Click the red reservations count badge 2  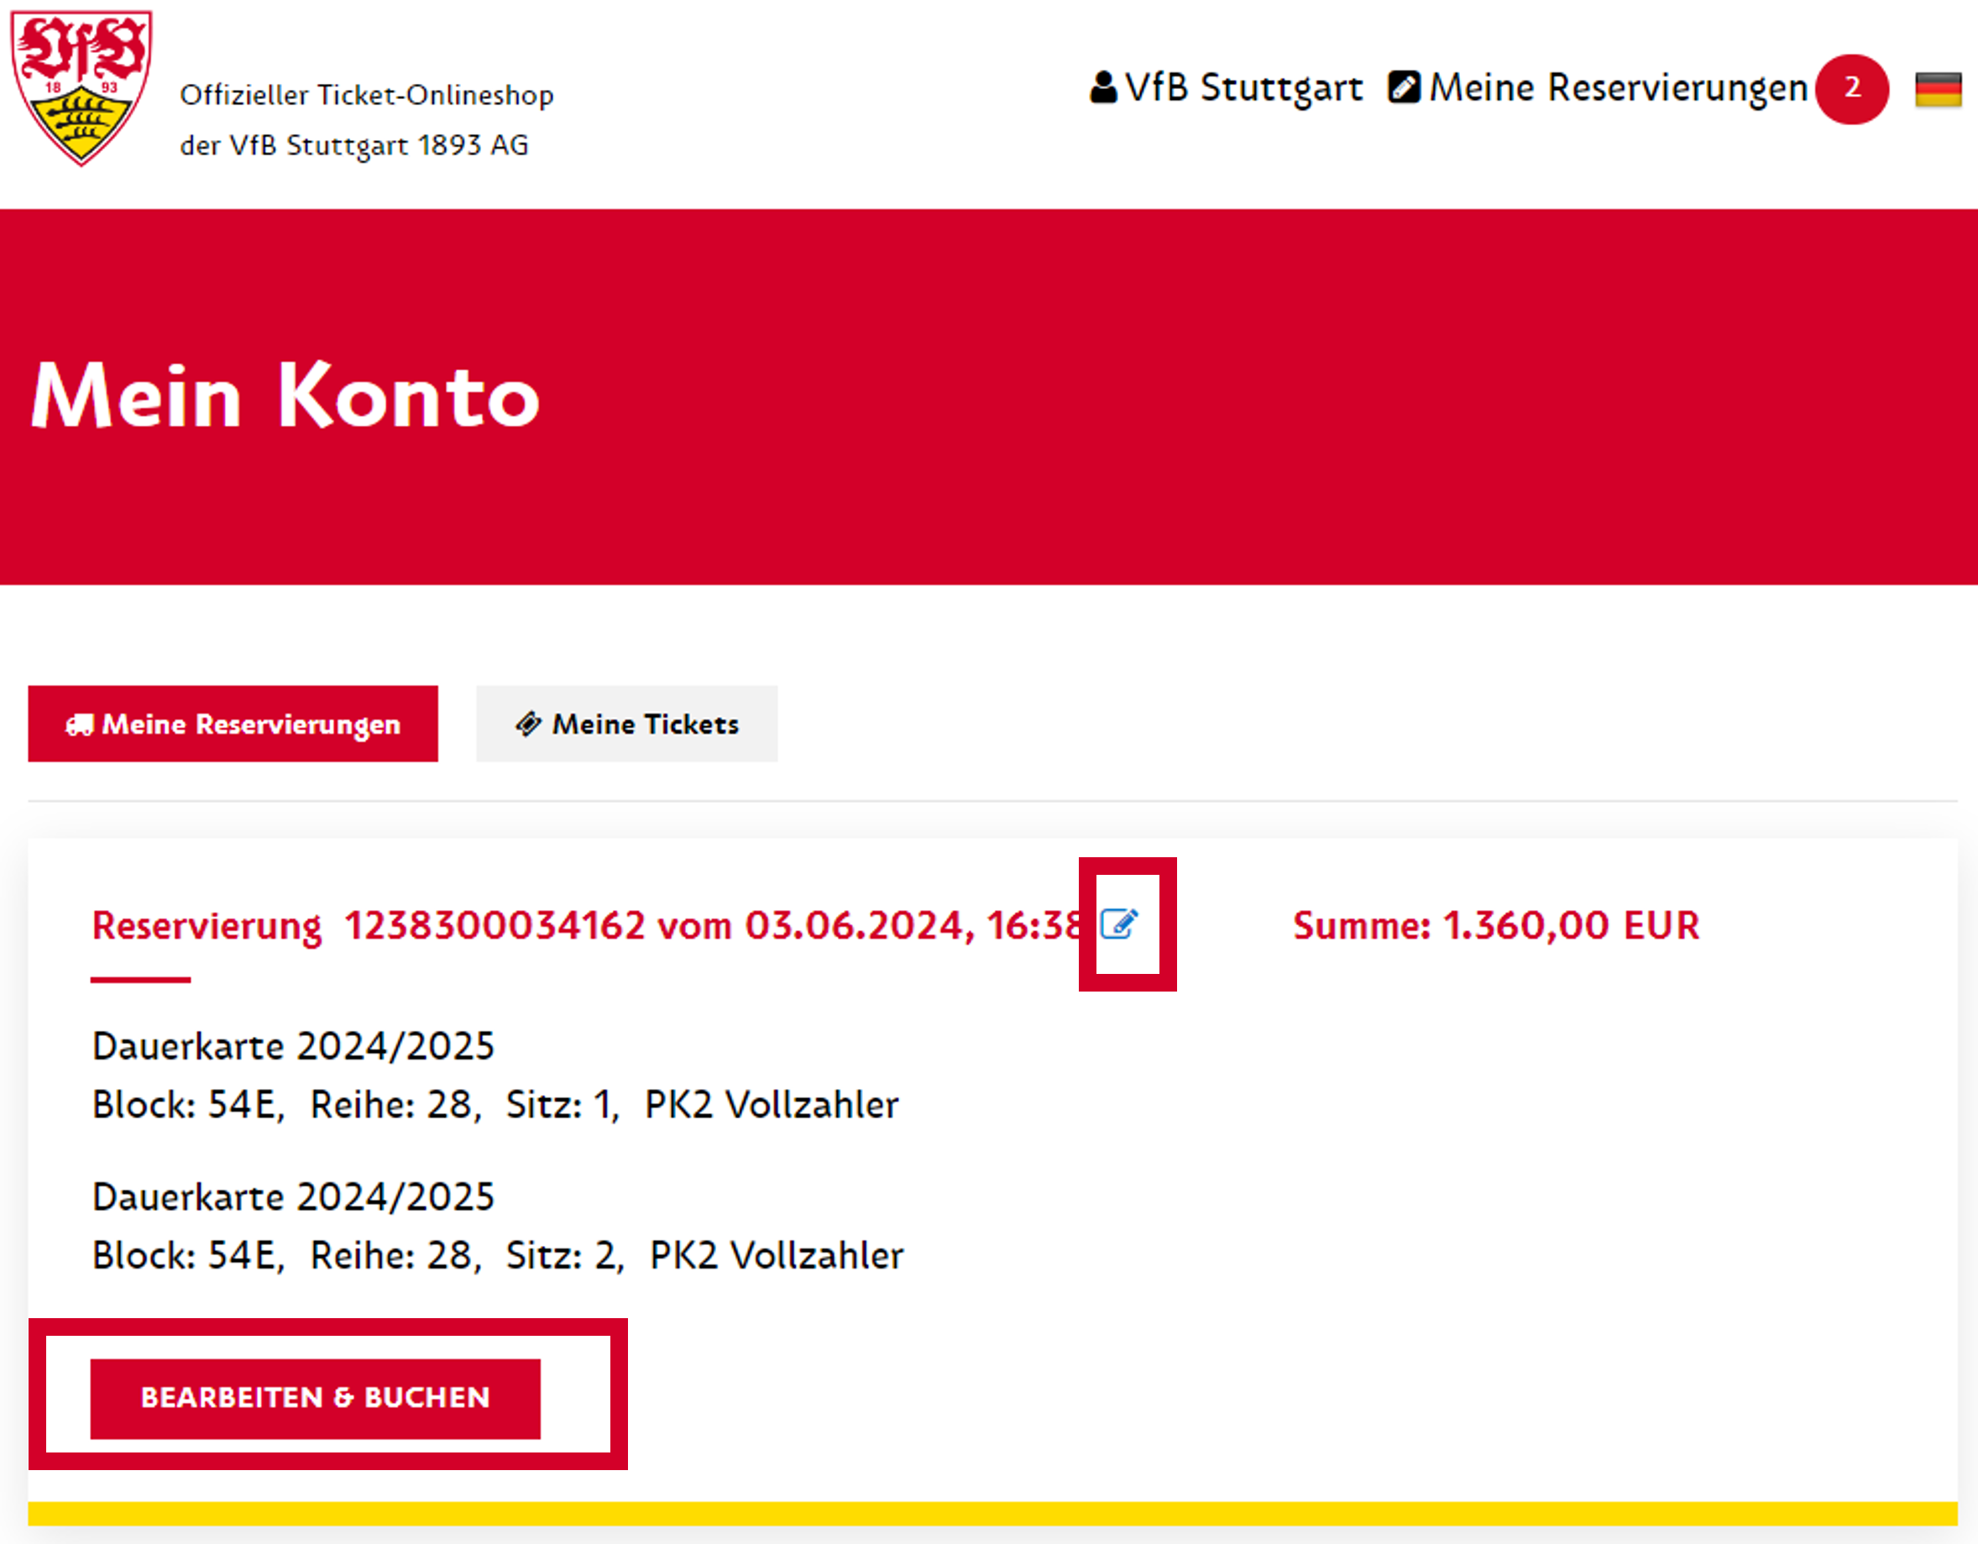pyautogui.click(x=1851, y=89)
